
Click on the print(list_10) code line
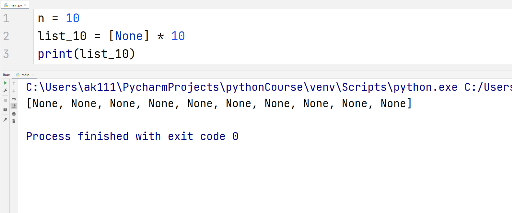pyautogui.click(x=86, y=54)
